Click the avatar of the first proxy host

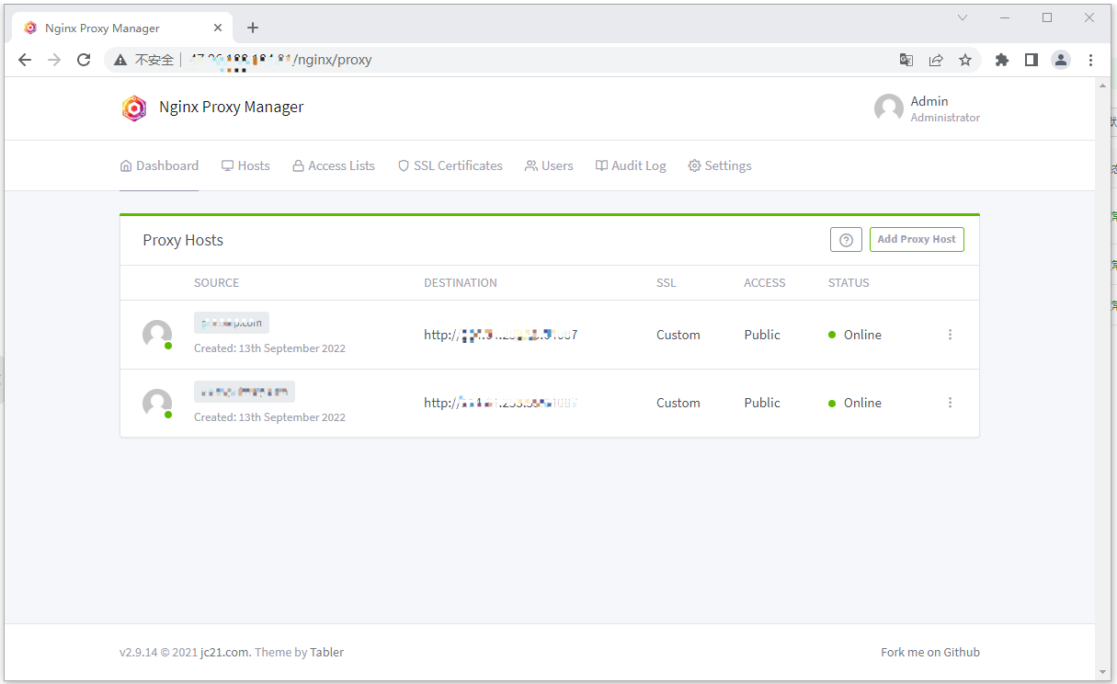point(156,335)
